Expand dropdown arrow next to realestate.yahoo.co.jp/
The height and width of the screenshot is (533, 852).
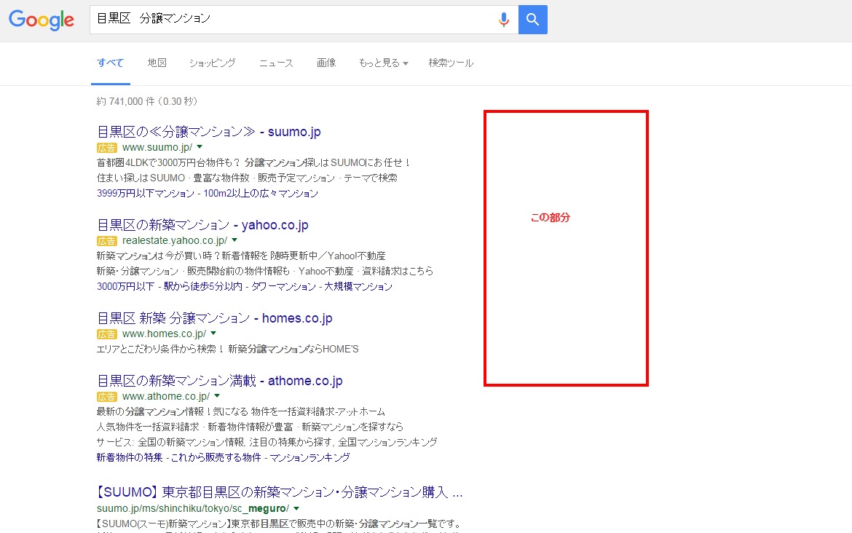(234, 240)
